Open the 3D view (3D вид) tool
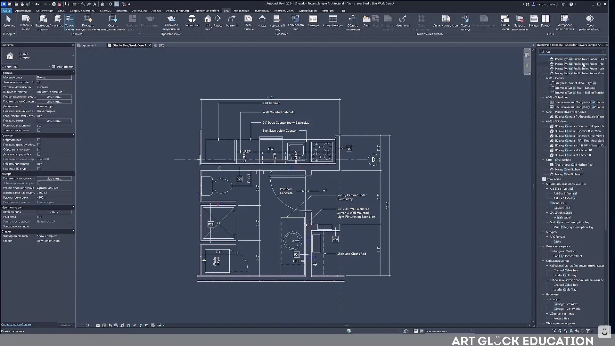 click(x=208, y=22)
